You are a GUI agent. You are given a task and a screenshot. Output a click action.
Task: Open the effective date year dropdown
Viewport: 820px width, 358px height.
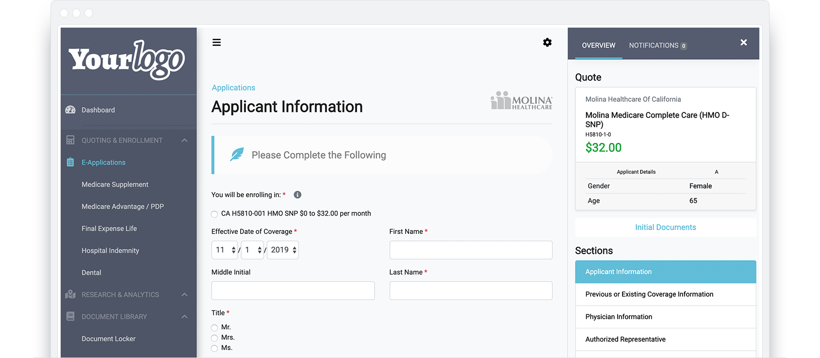282,250
